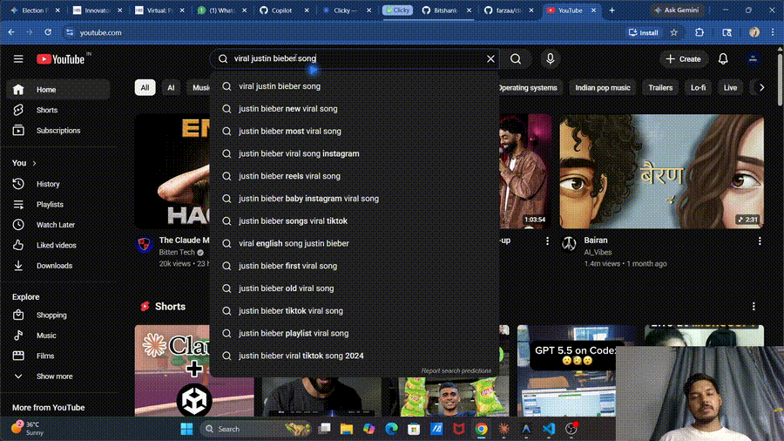This screenshot has width=784, height=441.
Task: Click Install app button in address bar
Action: tap(644, 32)
